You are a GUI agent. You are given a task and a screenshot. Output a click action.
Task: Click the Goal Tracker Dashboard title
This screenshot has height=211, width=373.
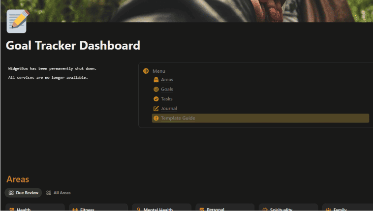pyautogui.click(x=73, y=45)
